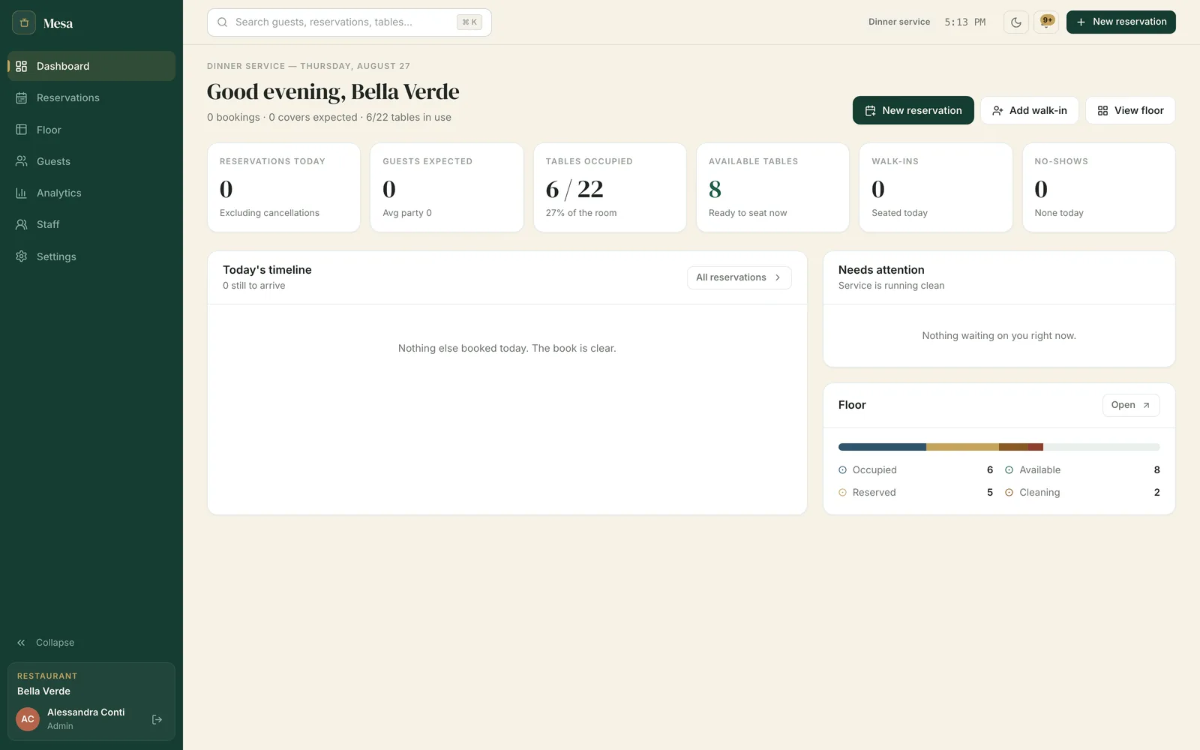Click the Tables Occupied card

[x=610, y=187]
